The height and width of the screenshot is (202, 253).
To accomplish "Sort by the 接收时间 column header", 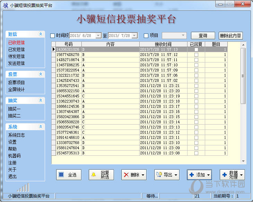I will point(163,44).
